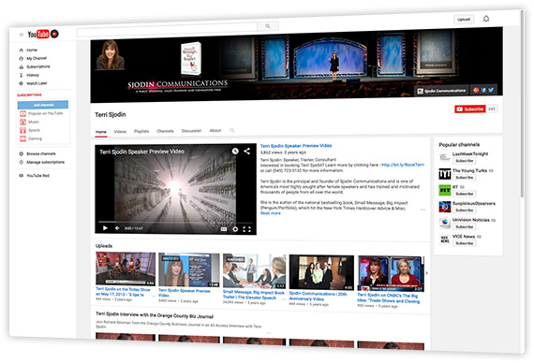Open Today Show upload thumbnail

coord(126,269)
